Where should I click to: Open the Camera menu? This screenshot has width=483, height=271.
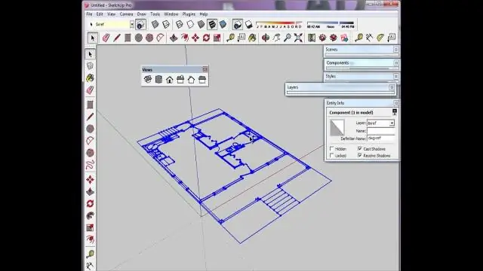(x=126, y=14)
